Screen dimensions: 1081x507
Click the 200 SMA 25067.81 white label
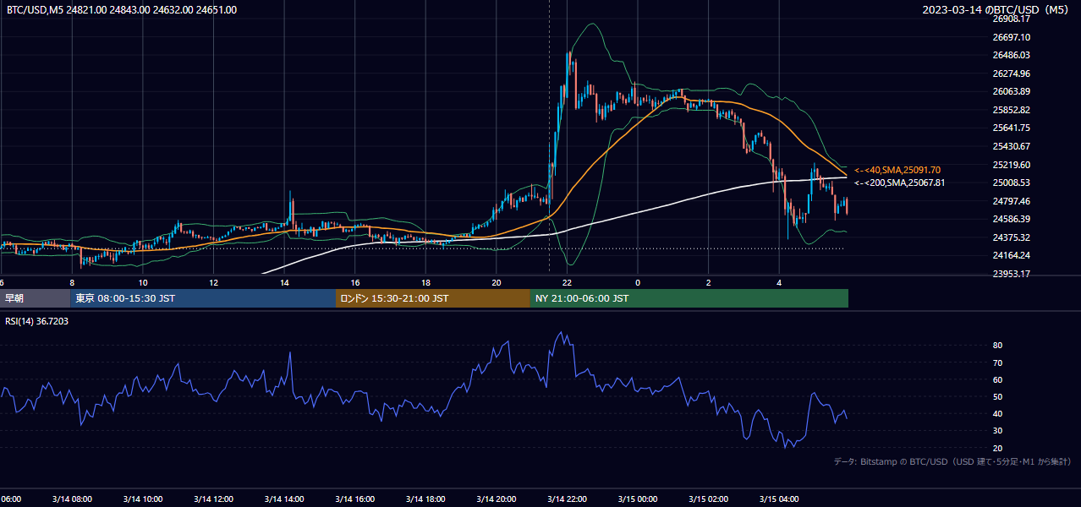(x=899, y=183)
